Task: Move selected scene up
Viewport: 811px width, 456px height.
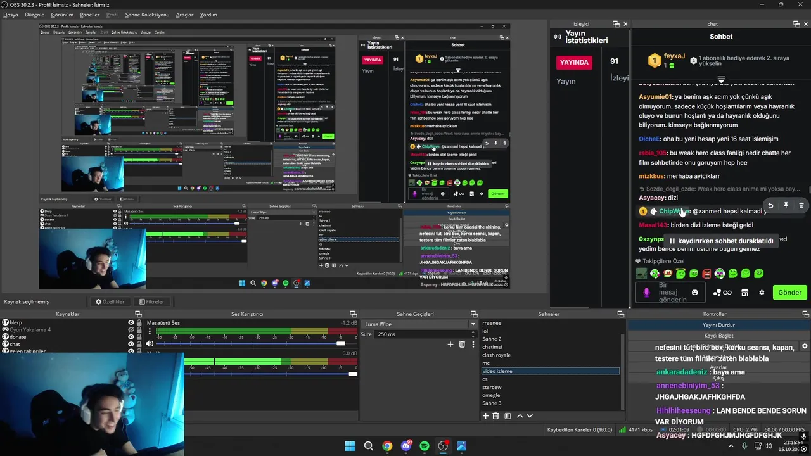Action: (520, 416)
